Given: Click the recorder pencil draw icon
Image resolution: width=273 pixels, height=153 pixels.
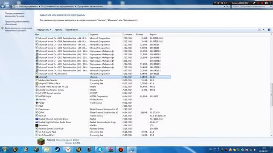Looking at the screenshot, I should [x=254, y=3].
